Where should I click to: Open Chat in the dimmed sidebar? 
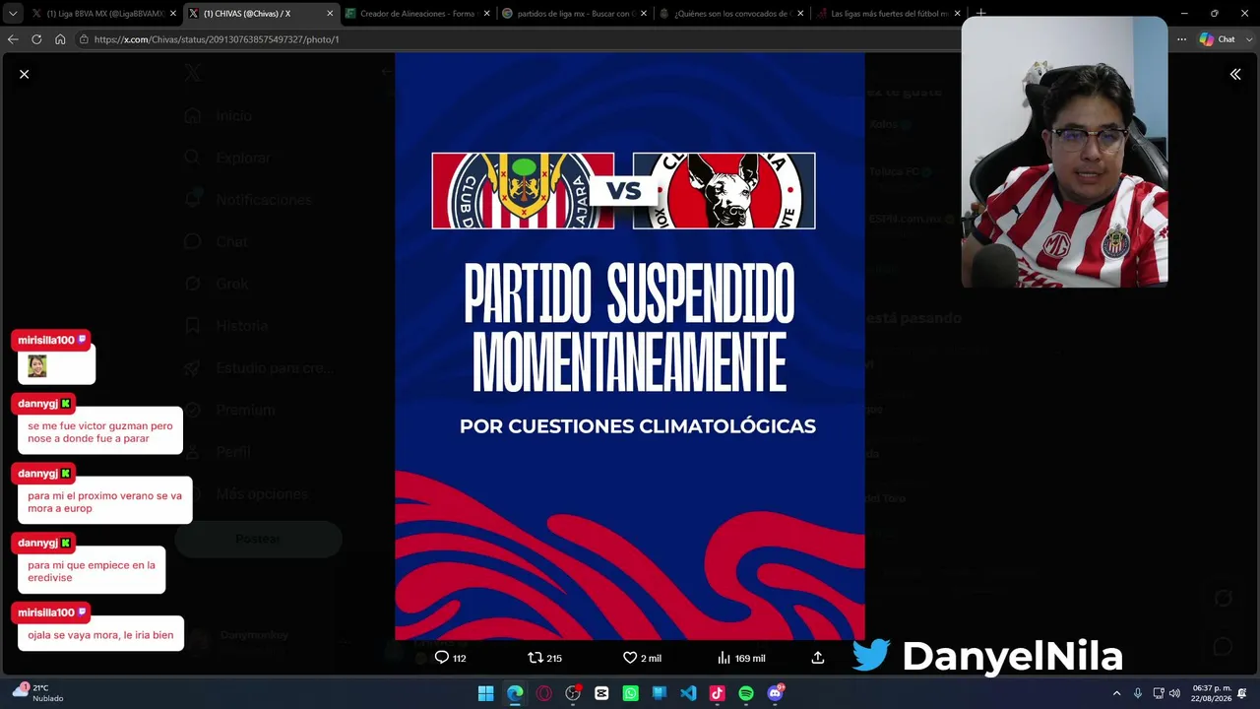coord(218,242)
